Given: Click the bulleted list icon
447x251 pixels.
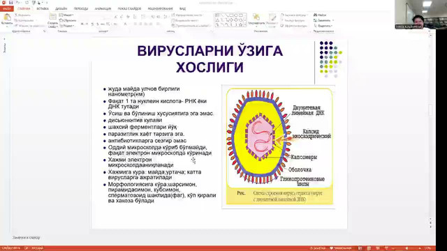Looking at the screenshot, I should click(135, 17).
